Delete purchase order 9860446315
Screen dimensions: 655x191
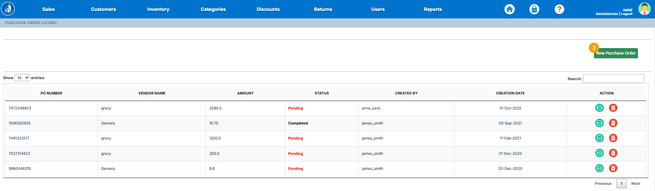[x=613, y=168]
